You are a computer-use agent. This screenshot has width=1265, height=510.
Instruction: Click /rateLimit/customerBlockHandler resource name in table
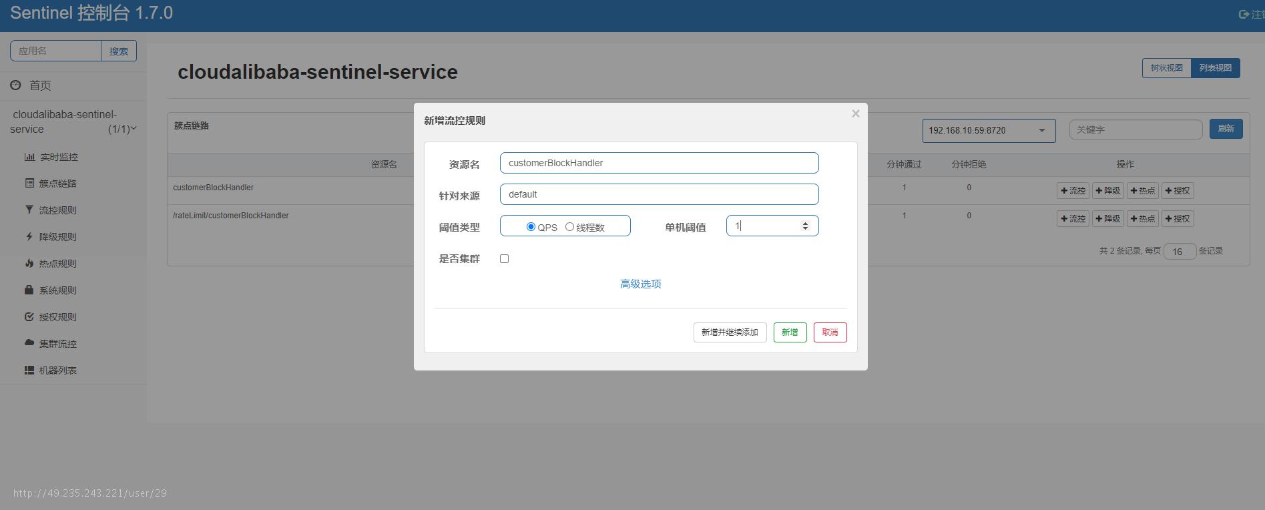click(230, 216)
